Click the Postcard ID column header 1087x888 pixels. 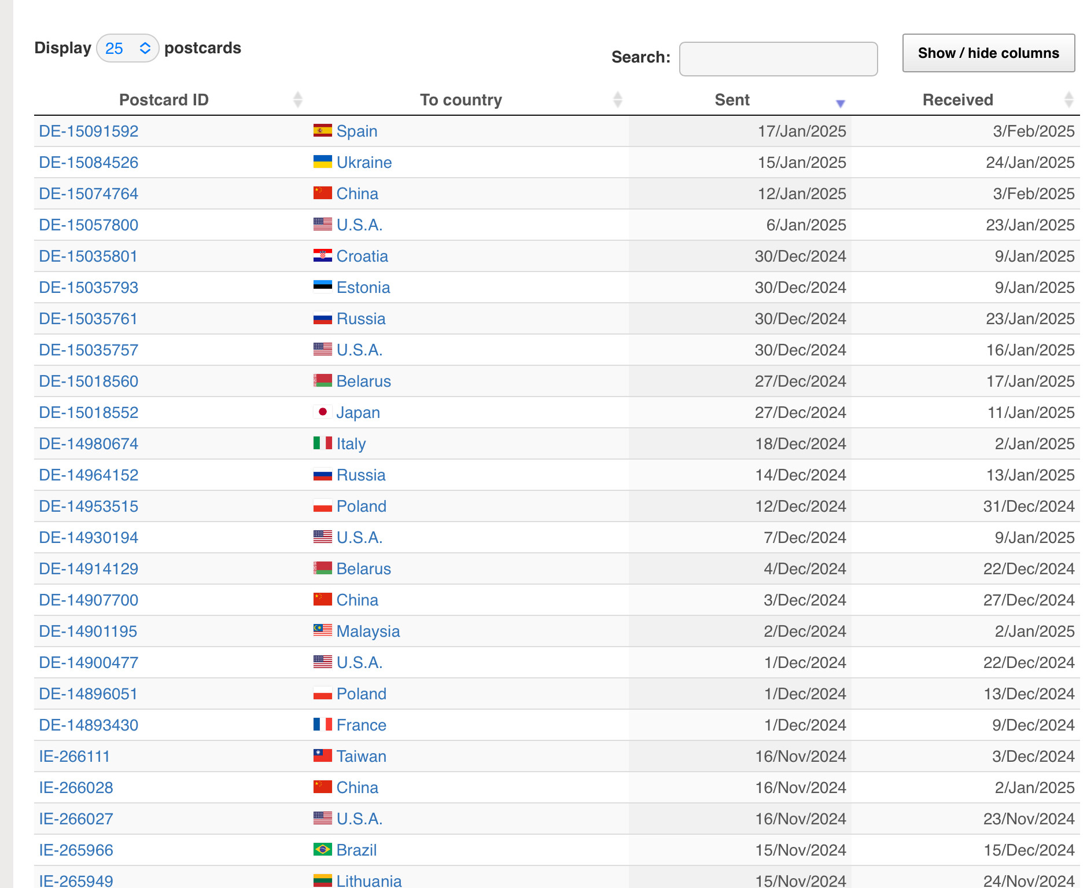coord(164,100)
